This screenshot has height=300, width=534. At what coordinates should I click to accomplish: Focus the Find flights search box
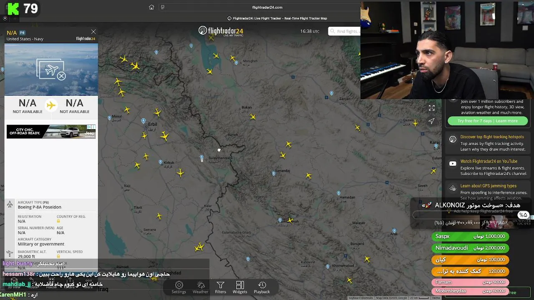click(345, 31)
